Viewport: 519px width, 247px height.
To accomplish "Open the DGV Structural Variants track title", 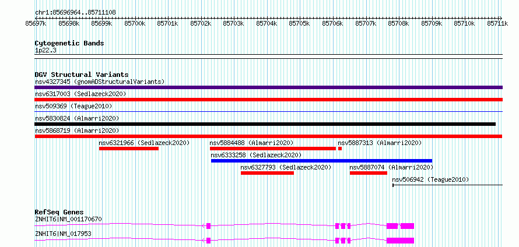I will 82,75.
